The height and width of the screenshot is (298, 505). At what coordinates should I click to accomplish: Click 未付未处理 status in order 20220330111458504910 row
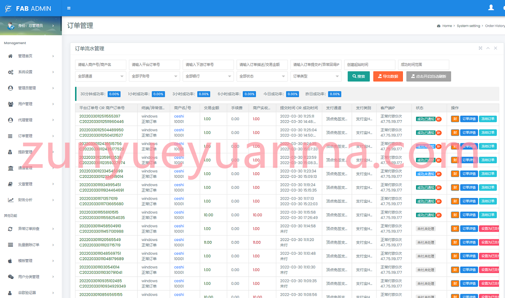coord(426,229)
